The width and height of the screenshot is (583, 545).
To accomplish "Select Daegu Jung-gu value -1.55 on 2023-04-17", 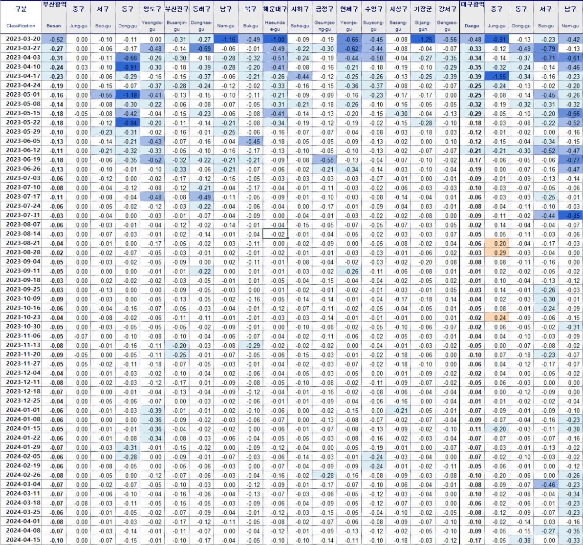I will [x=497, y=76].
